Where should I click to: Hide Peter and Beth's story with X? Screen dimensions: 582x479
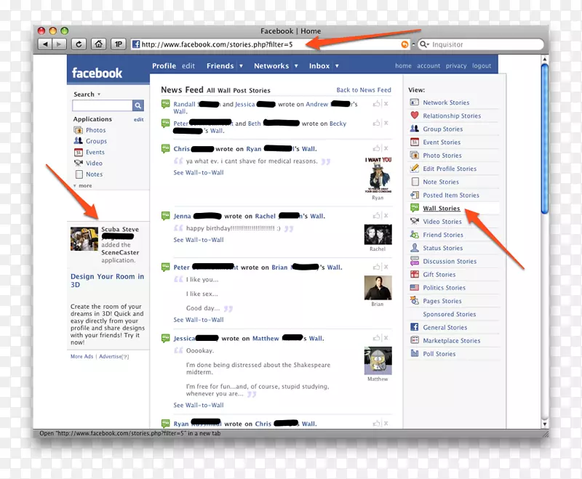coord(386,123)
